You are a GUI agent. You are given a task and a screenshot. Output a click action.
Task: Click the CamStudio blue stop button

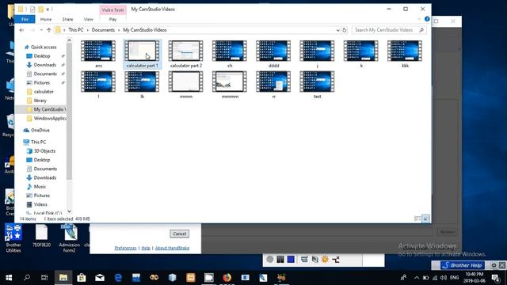(x=291, y=259)
